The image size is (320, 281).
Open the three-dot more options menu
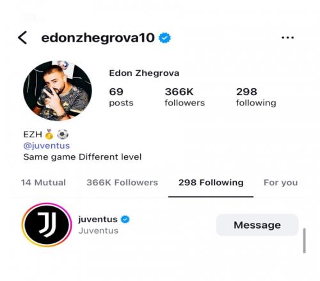287,38
